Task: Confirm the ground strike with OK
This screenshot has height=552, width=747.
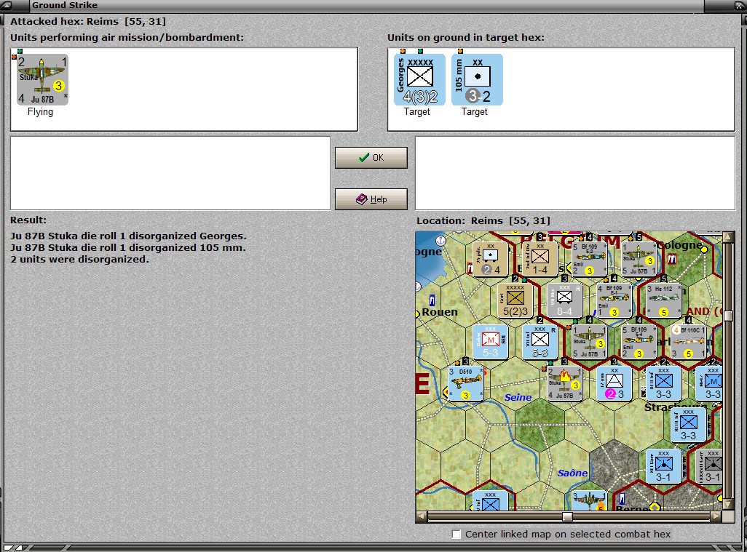Action: click(x=371, y=158)
